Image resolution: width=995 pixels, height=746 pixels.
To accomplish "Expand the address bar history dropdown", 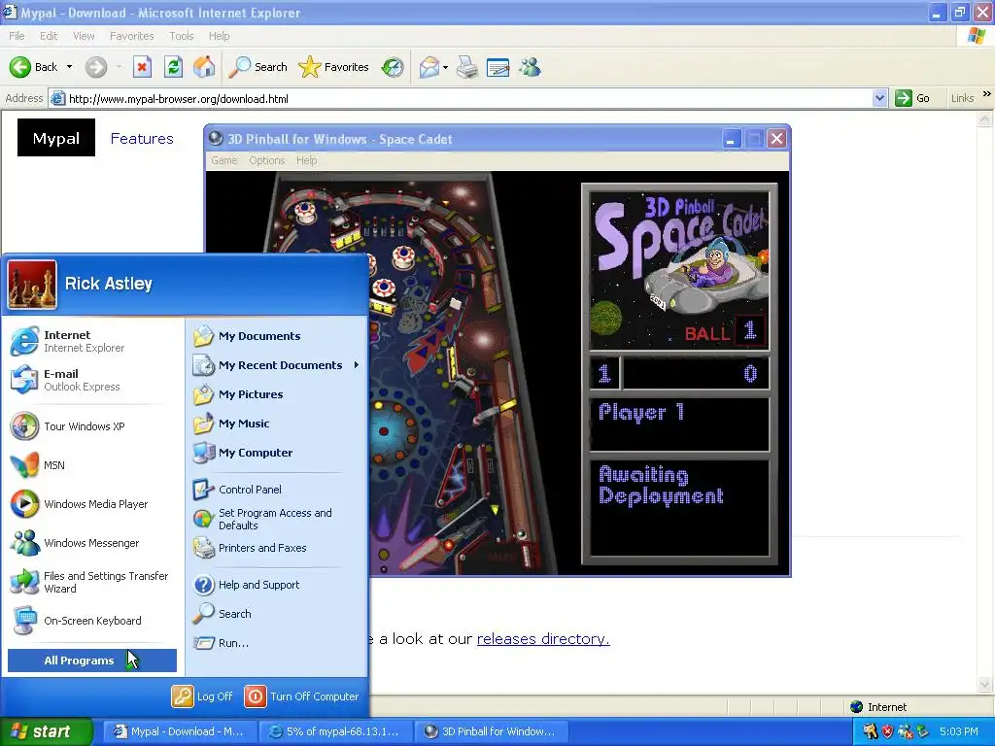I will pos(879,98).
